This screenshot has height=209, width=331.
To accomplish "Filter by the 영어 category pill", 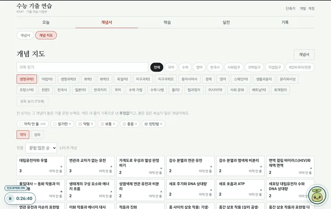I will click(x=199, y=67).
